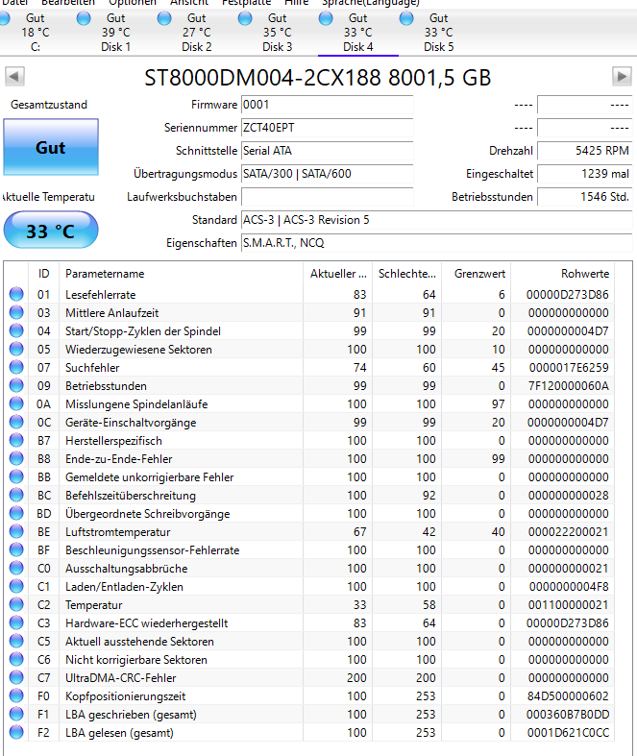637x756 pixels.
Task: Click the health orb above Disk 3
Action: point(245,18)
